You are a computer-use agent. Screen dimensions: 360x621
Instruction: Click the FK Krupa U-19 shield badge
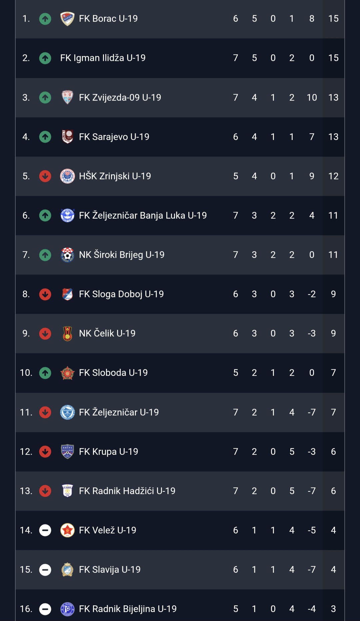point(67,451)
